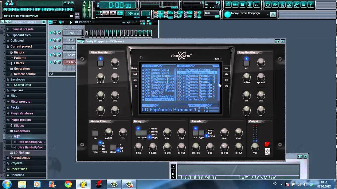Open Windows Start menu orb
This screenshot has height=189, width=337.
click(x=6, y=184)
